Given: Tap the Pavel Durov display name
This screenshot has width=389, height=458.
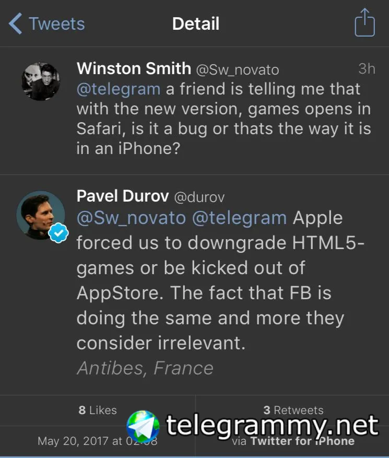Looking at the screenshot, I should point(123,196).
